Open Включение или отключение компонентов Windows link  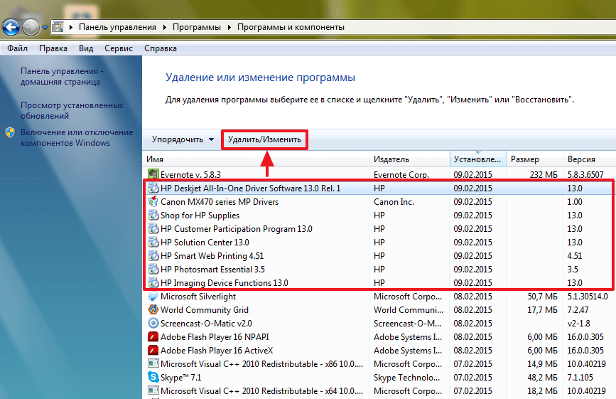tap(77, 137)
